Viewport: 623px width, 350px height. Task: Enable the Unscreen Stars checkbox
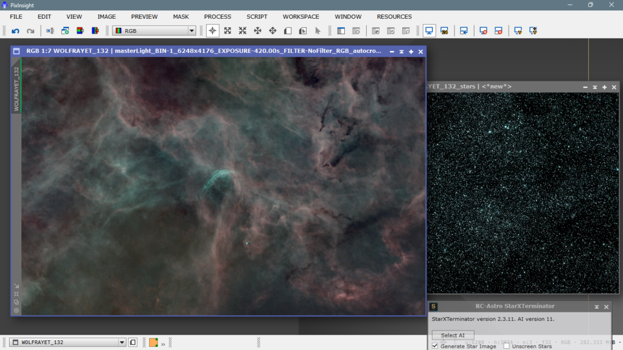coord(507,346)
